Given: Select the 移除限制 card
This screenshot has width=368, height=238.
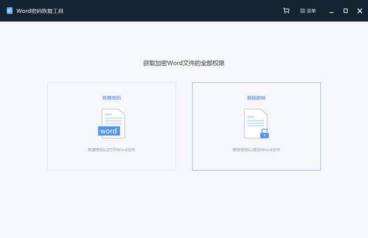Looking at the screenshot, I should (x=256, y=126).
